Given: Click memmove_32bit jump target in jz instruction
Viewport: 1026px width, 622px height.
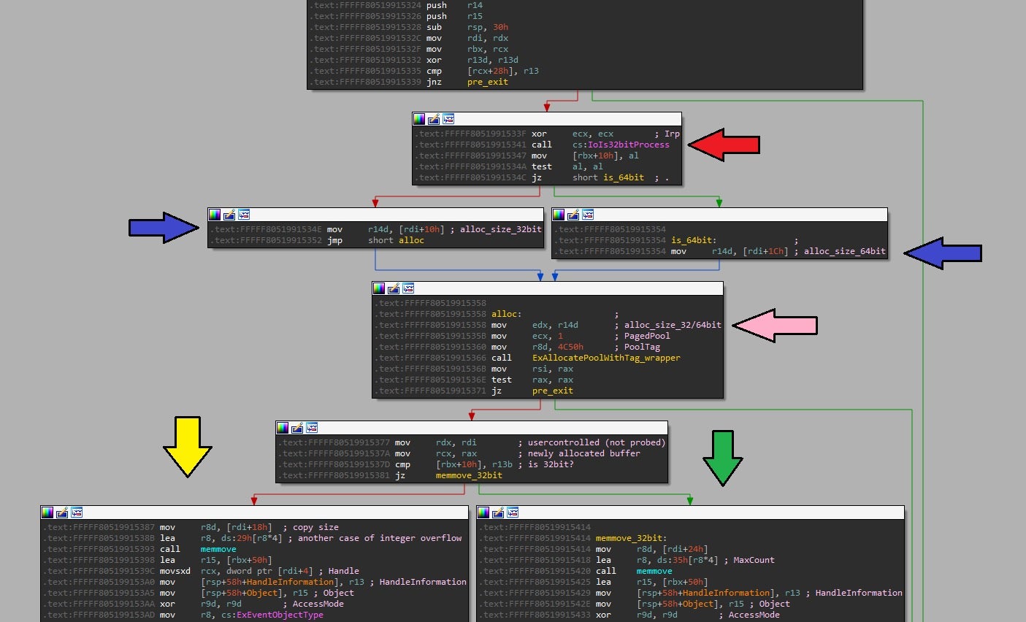Looking at the screenshot, I should [469, 475].
